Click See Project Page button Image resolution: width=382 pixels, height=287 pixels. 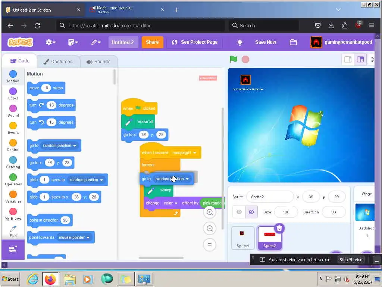click(194, 42)
